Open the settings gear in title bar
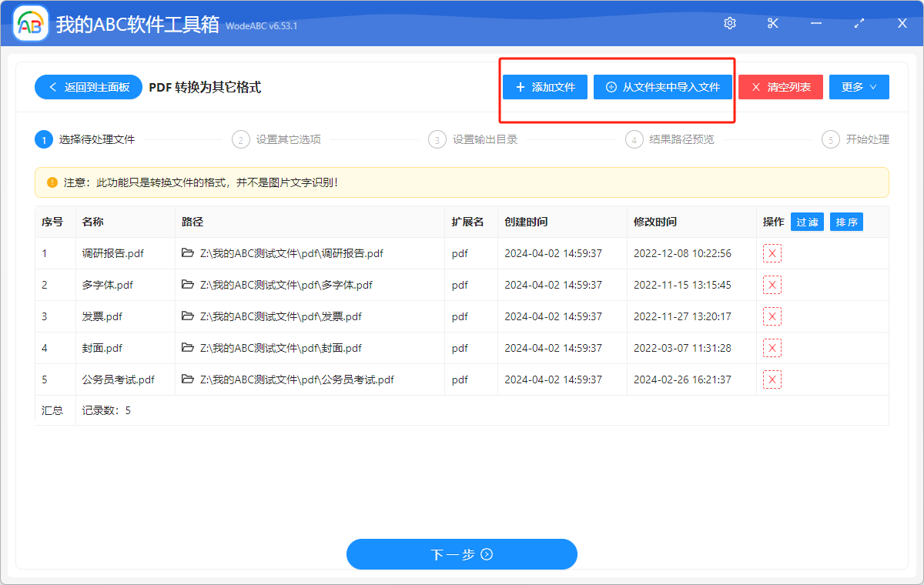924x585 pixels. [x=729, y=23]
